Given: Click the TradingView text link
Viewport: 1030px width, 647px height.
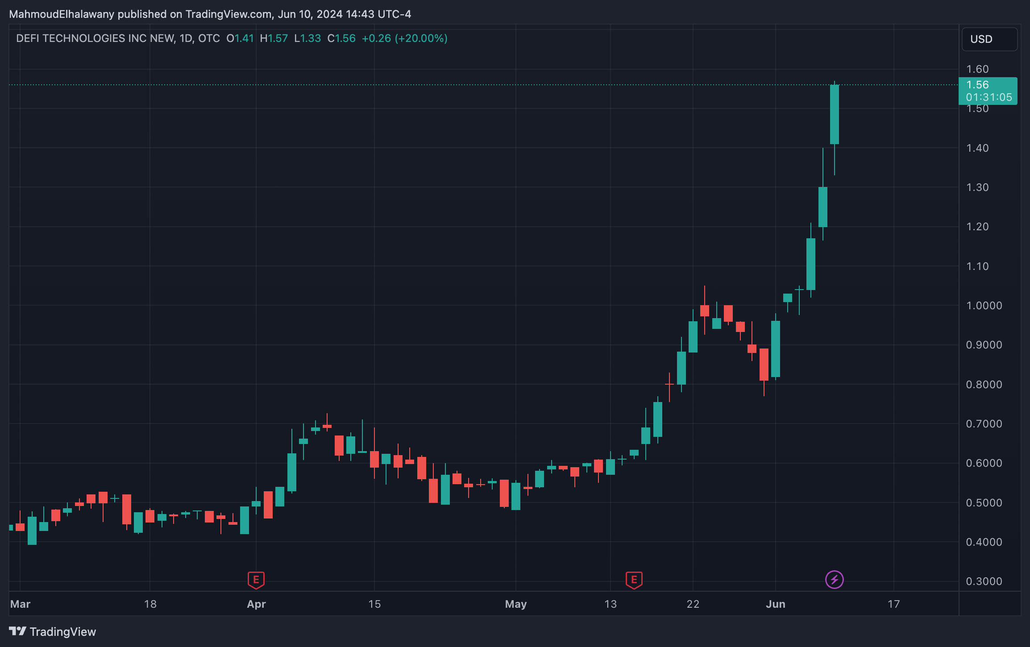Looking at the screenshot, I should click(x=63, y=632).
